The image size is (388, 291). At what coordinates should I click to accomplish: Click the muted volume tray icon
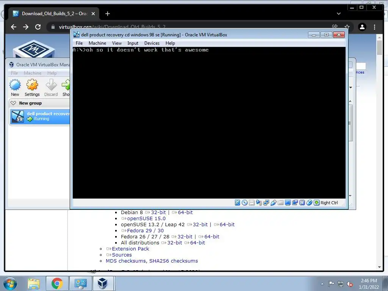350,284
